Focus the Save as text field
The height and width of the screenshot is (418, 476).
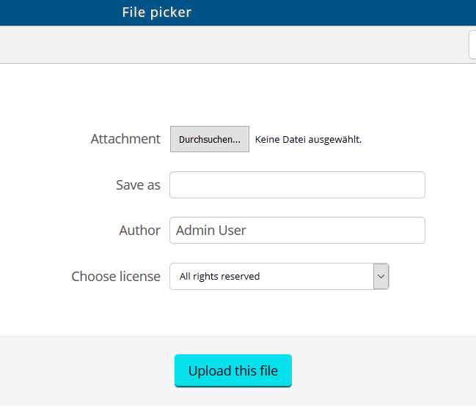[x=297, y=185]
